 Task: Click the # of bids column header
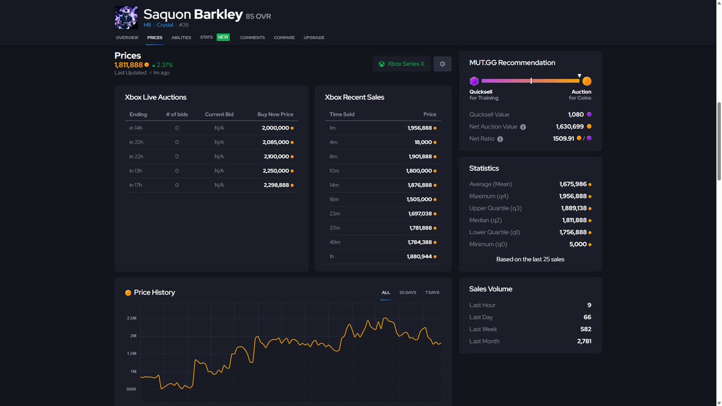coord(177,114)
